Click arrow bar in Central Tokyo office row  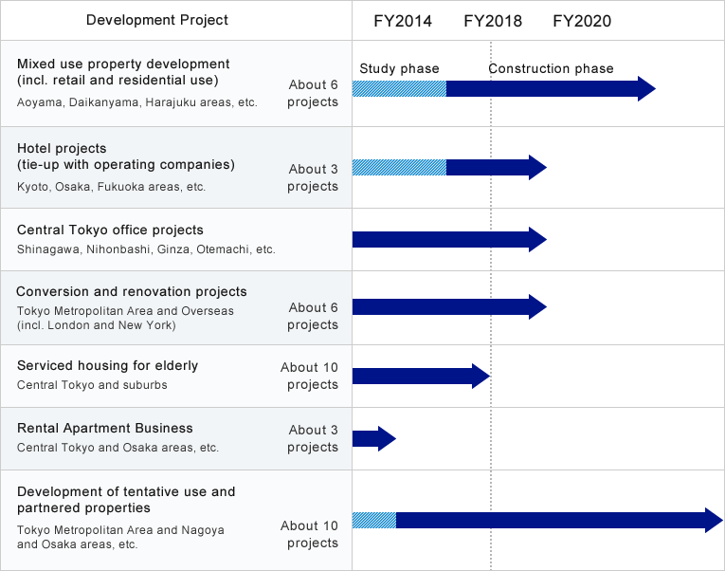pos(449,240)
